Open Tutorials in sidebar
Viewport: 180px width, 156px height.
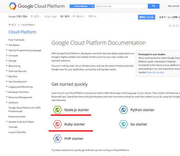(x=13, y=127)
